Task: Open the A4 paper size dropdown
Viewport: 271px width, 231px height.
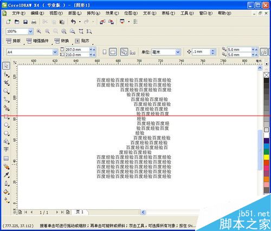Action: [55, 52]
